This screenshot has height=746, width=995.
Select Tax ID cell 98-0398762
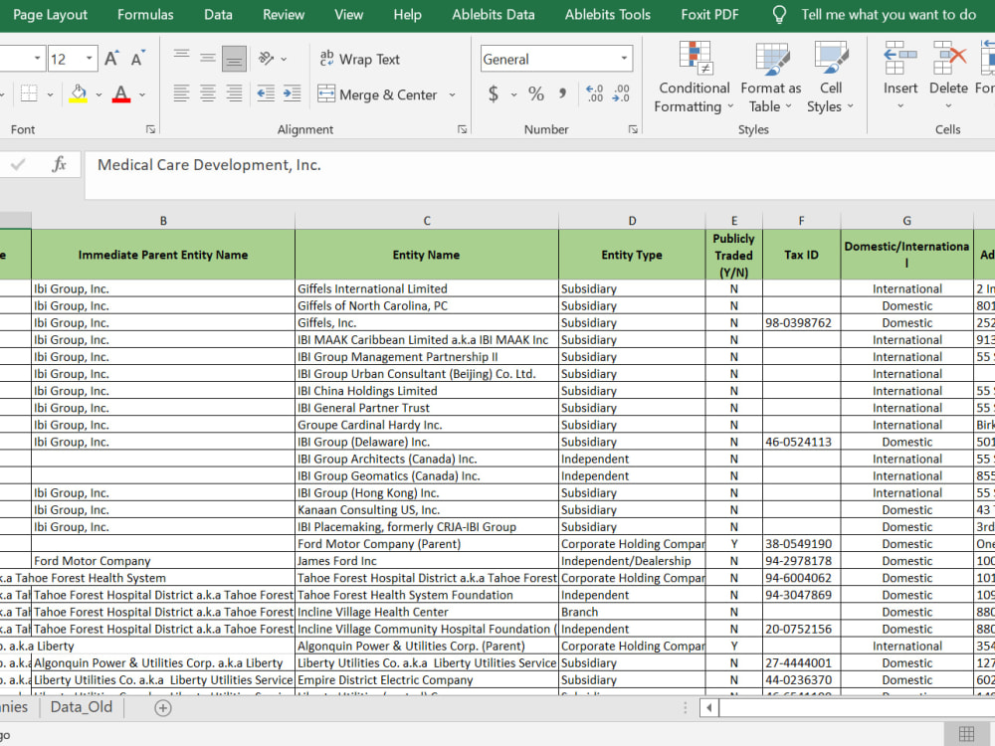(x=801, y=323)
